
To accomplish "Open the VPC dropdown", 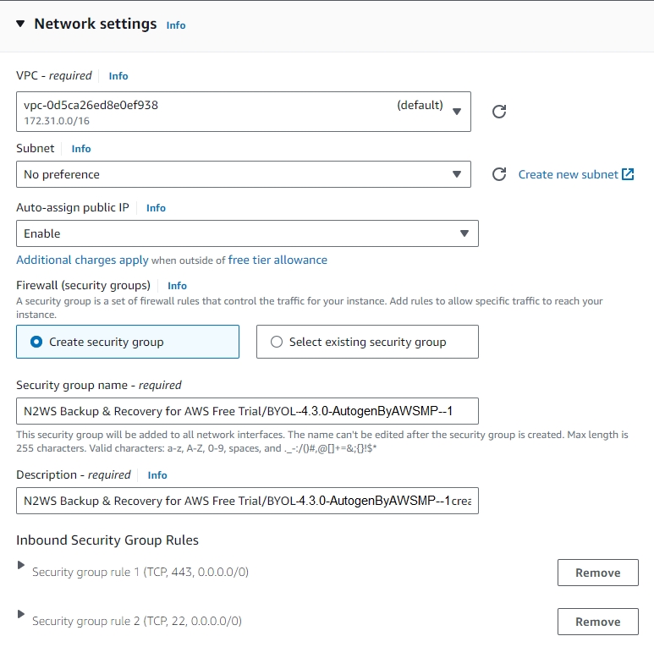I will 244,112.
